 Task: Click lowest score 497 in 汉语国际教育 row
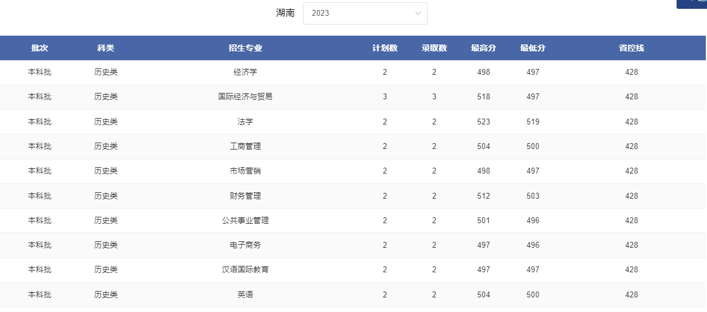(x=532, y=269)
